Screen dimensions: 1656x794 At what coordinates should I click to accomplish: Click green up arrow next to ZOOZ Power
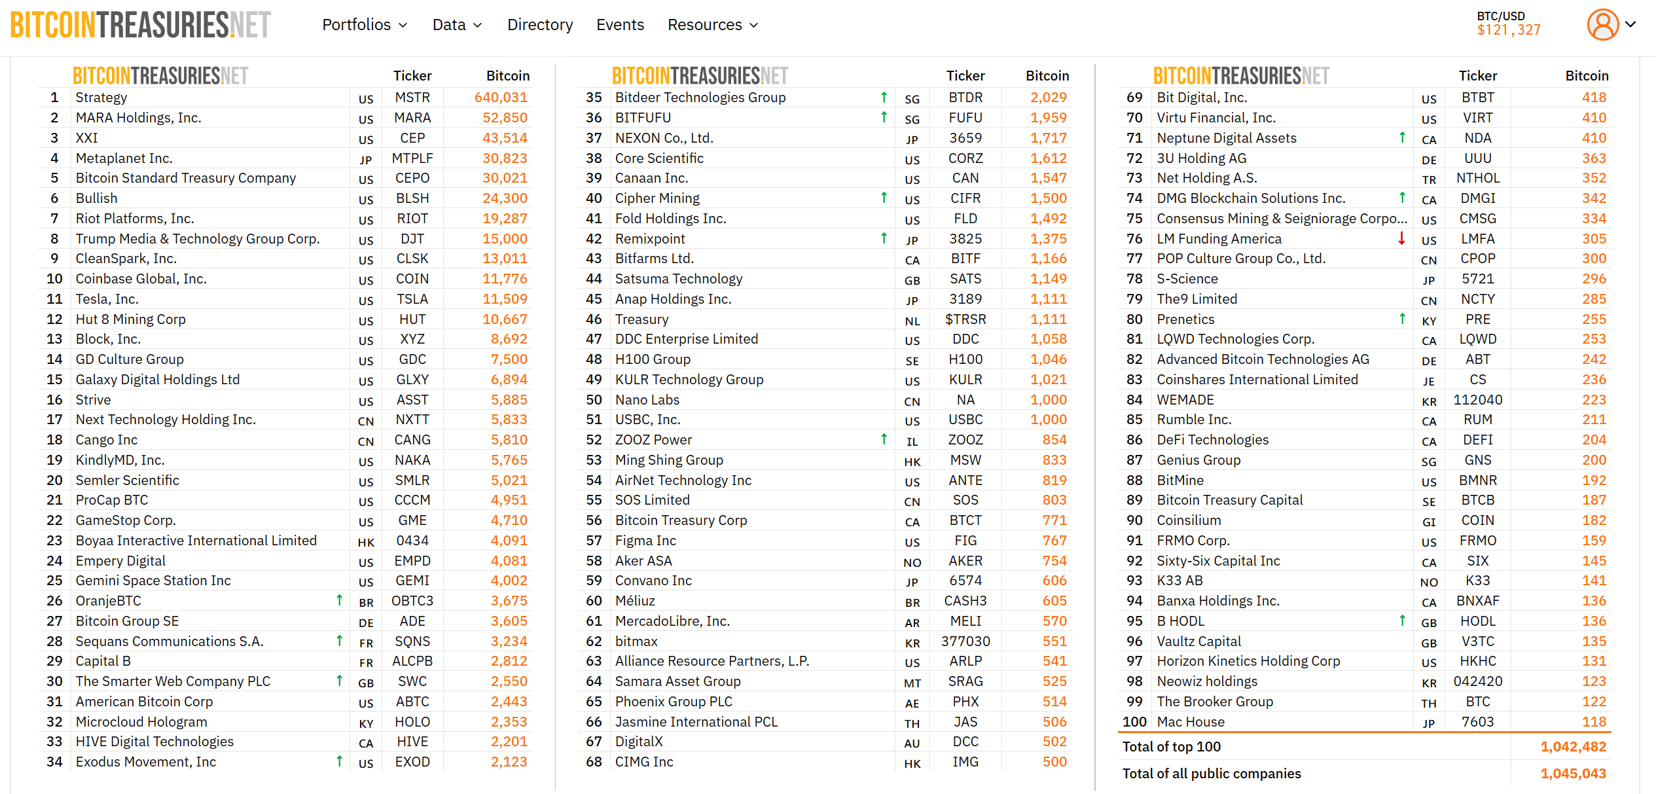coord(884,439)
